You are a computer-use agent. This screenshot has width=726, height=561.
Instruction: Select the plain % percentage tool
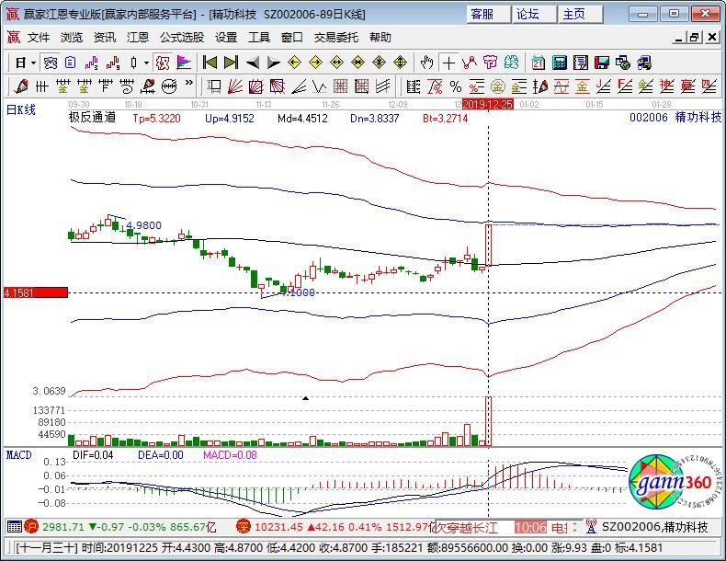click(456, 86)
